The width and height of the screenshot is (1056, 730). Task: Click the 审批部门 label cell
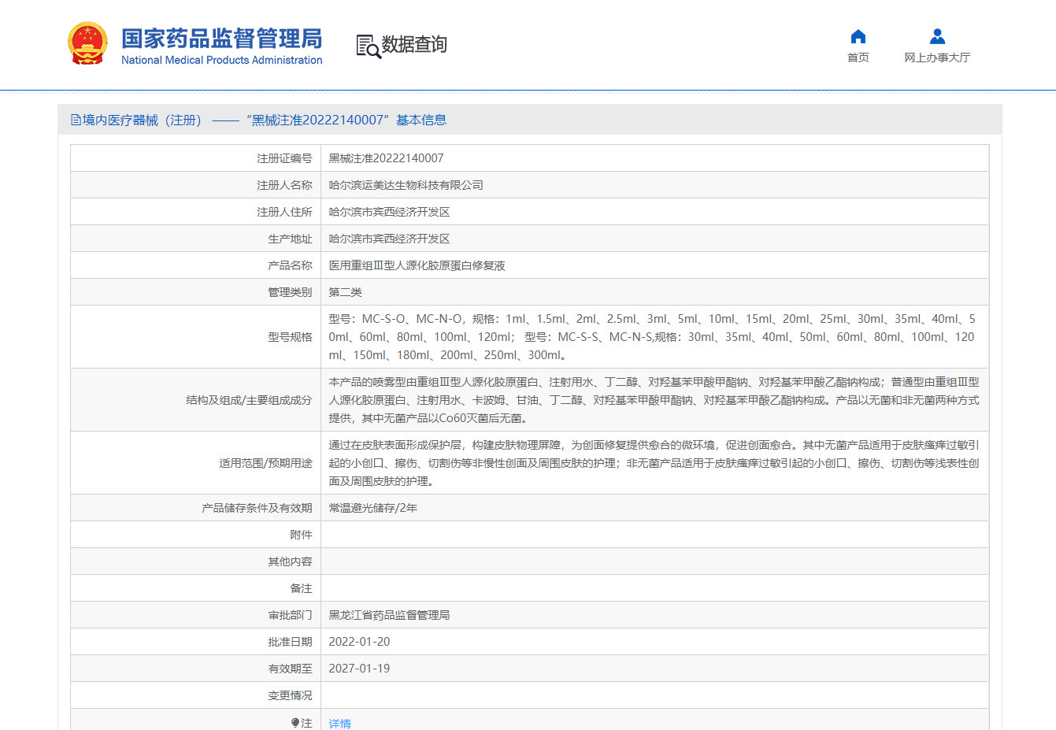(x=196, y=615)
